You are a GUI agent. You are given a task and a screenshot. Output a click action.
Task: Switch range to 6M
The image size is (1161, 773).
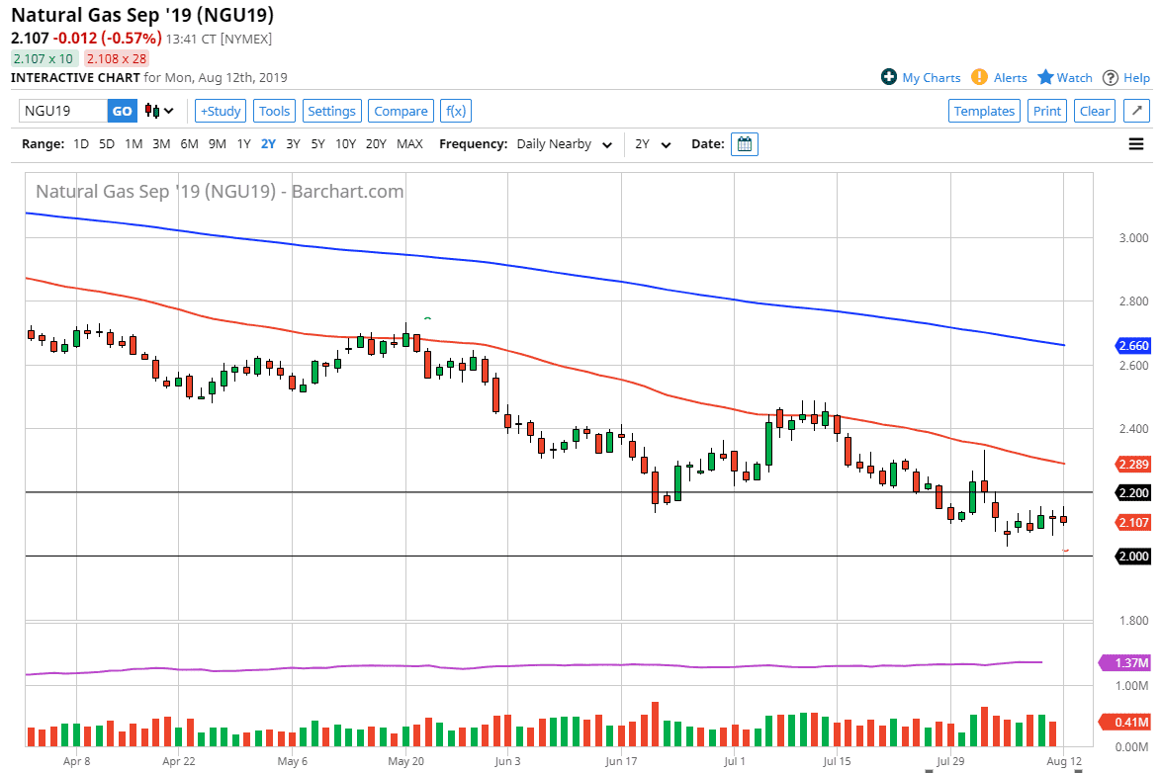pyautogui.click(x=189, y=144)
